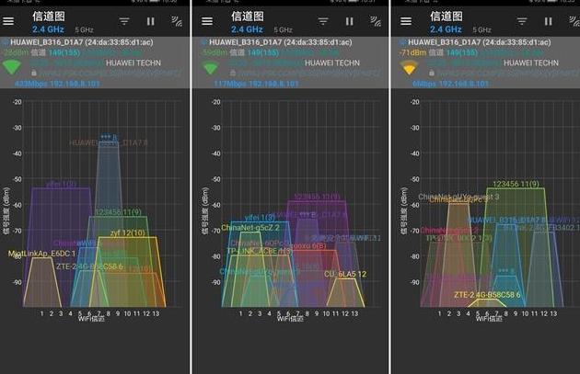This screenshot has height=374, width=580.
Task: Click the 123456 11(9) label in right graph
Action: point(516,184)
